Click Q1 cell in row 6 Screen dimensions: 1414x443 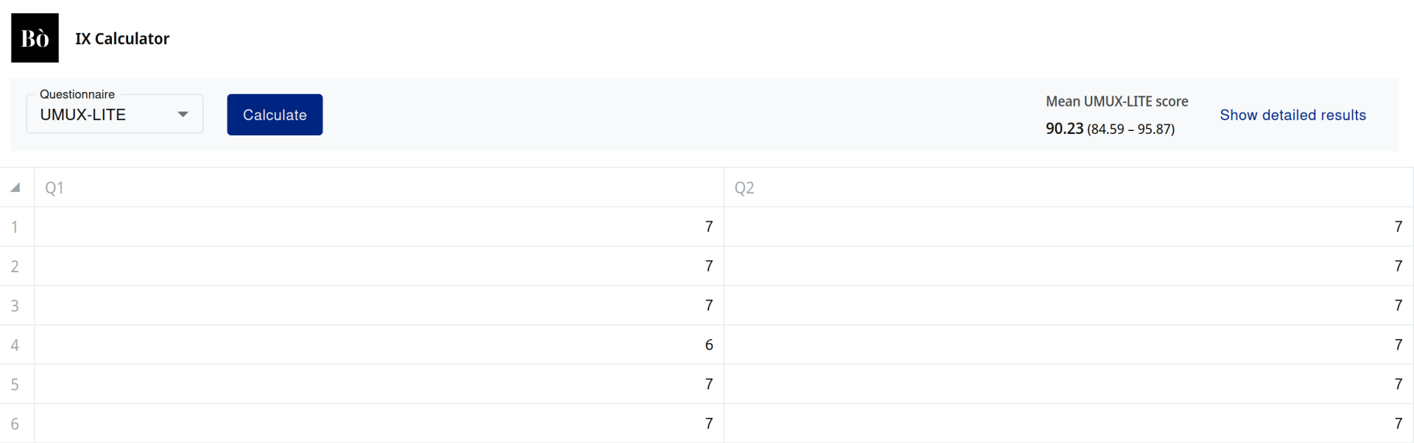(379, 424)
